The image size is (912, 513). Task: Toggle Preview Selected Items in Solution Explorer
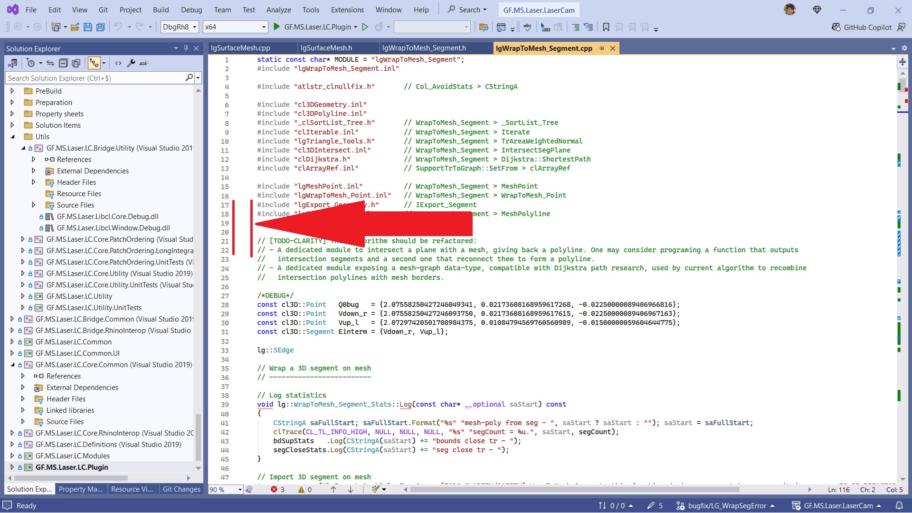144,63
